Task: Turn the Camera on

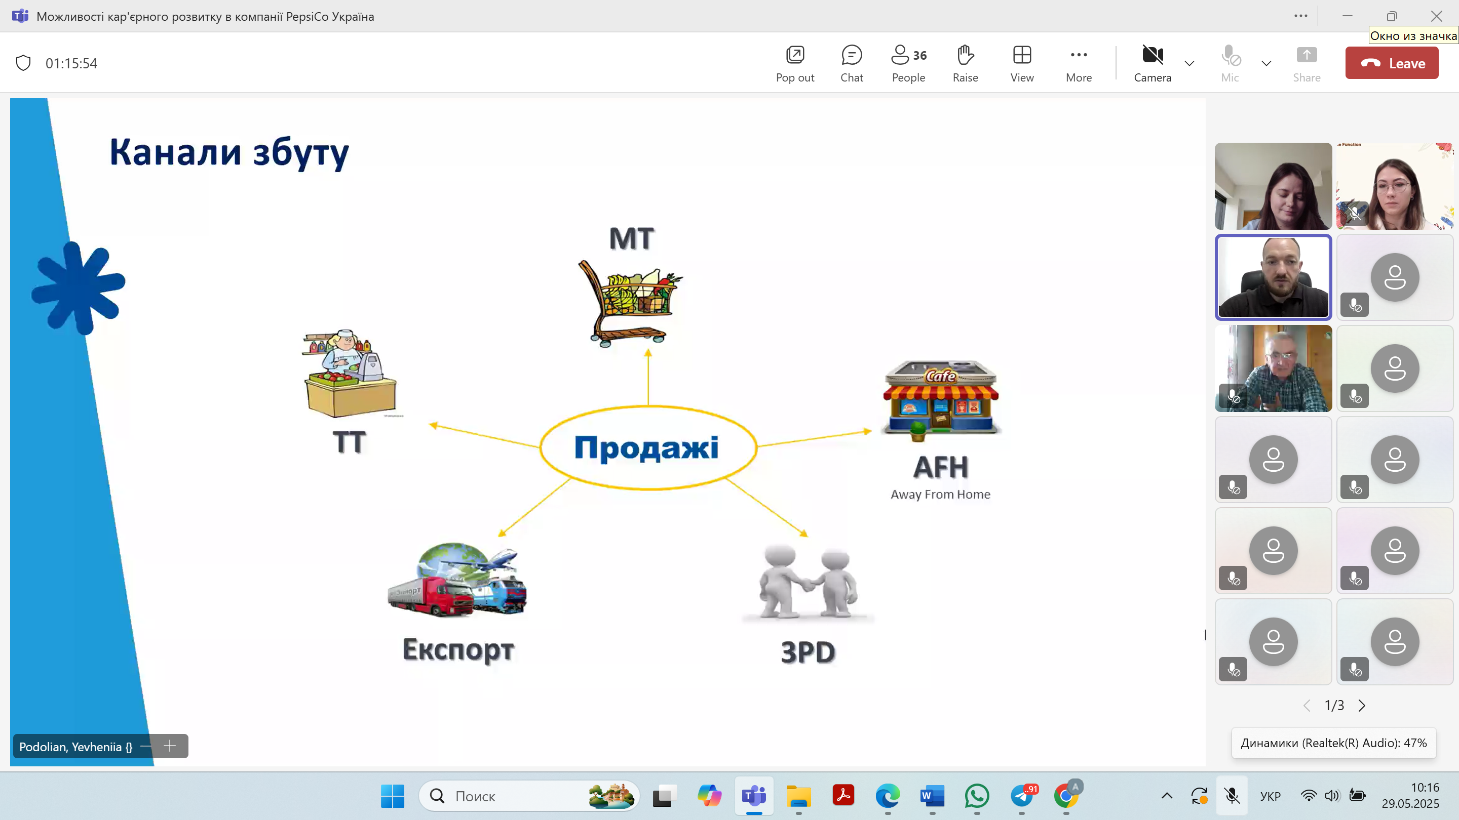Action: (x=1152, y=63)
